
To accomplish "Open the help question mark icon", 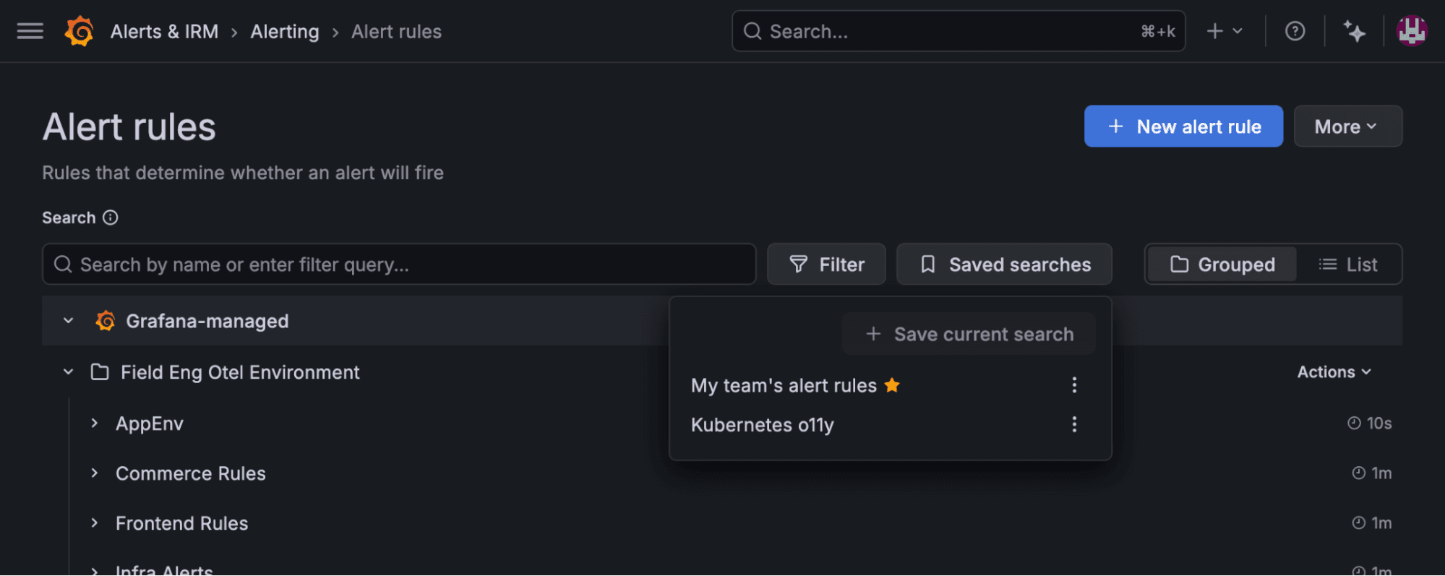I will 1295,31.
